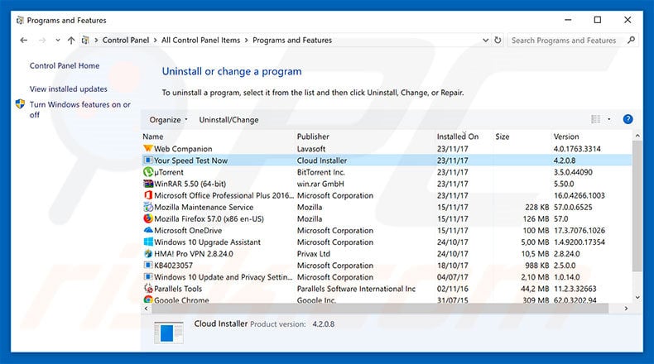Click version 57.0.0.6525 cell
The height and width of the screenshot is (364, 654).
(573, 207)
